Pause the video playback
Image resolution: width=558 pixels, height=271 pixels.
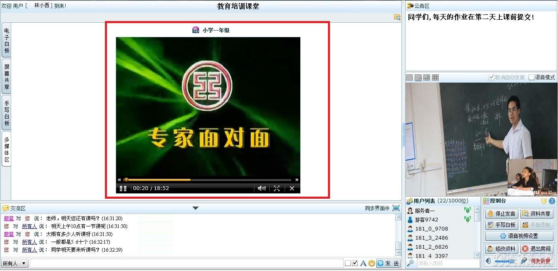tap(123, 188)
